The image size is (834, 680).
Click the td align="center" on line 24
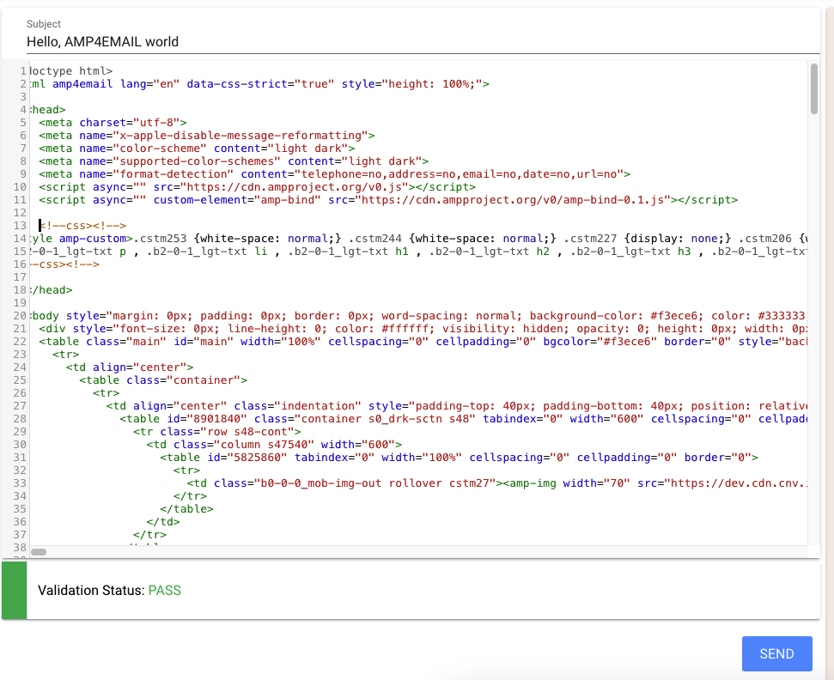130,367
